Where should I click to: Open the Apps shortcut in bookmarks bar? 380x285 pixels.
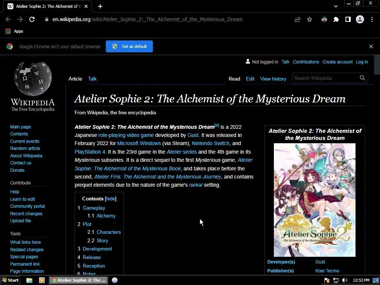pyautogui.click(x=14, y=31)
